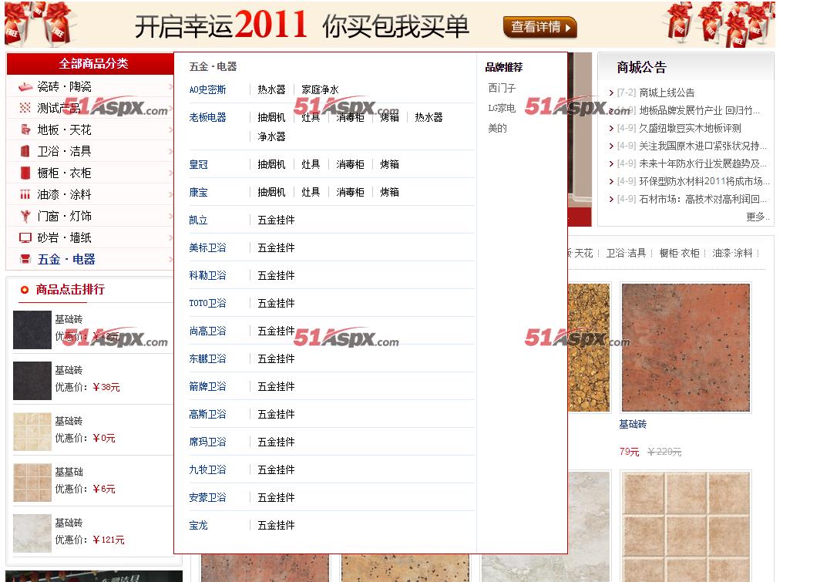Select 热水器 under AO史密斯

point(271,89)
